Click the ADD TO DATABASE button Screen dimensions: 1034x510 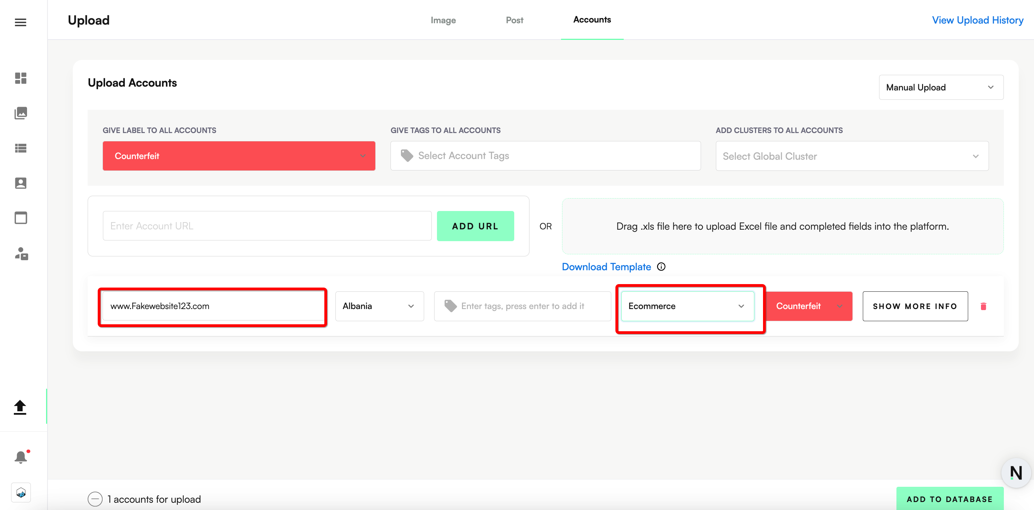click(949, 499)
